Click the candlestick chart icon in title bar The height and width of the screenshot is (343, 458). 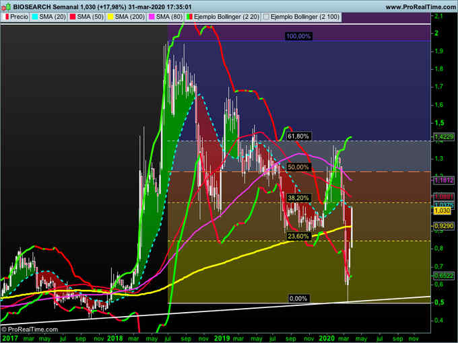[6, 7]
